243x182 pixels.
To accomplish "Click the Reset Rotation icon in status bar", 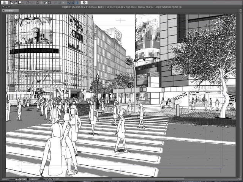I will click(x=55, y=179).
